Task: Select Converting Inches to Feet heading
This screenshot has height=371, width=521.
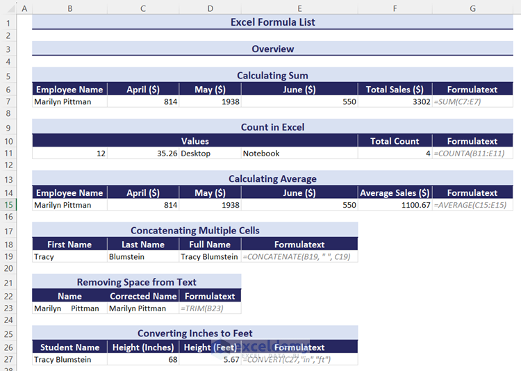Action: [195, 333]
